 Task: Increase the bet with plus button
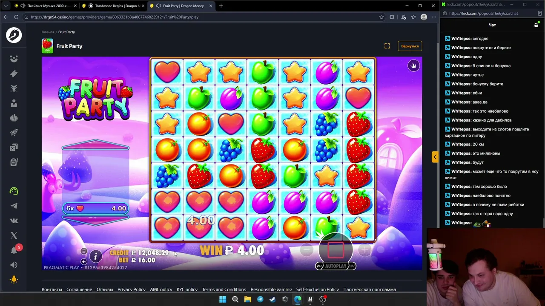364,250
